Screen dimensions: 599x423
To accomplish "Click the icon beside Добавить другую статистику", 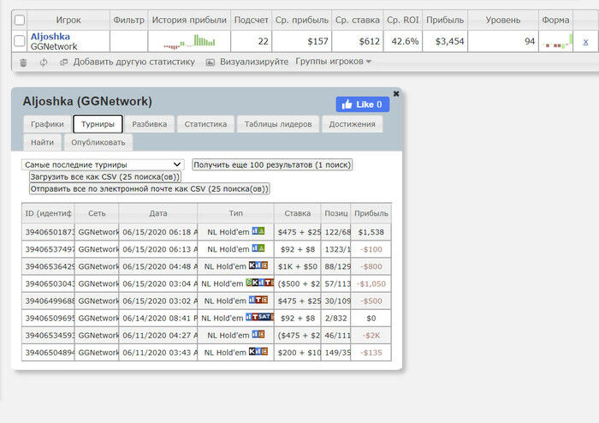I will coord(64,62).
